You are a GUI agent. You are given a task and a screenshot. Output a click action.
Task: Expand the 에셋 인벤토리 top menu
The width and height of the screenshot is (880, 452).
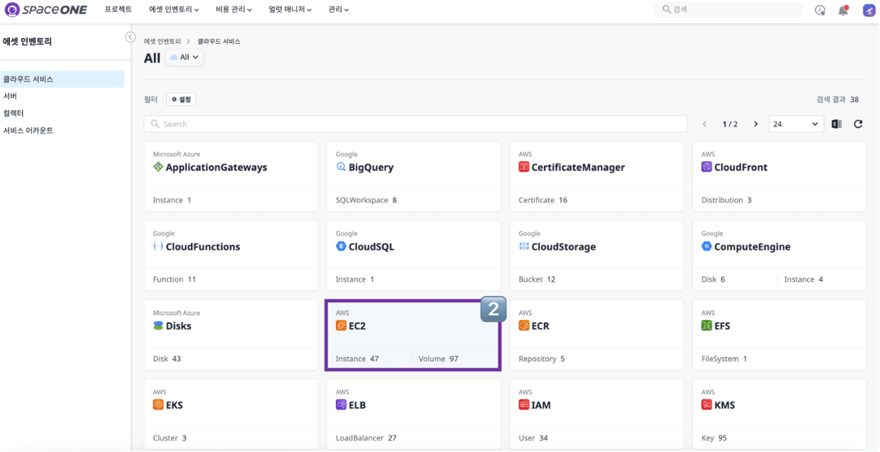click(x=174, y=9)
